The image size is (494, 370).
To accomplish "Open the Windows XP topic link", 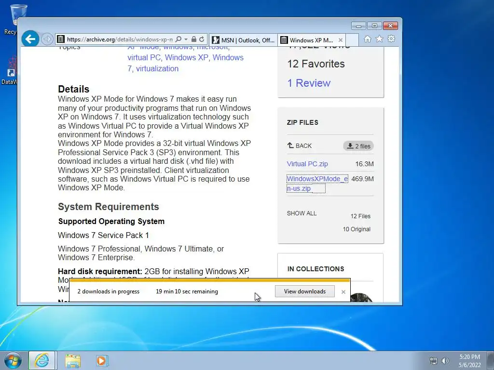I will click(187, 58).
